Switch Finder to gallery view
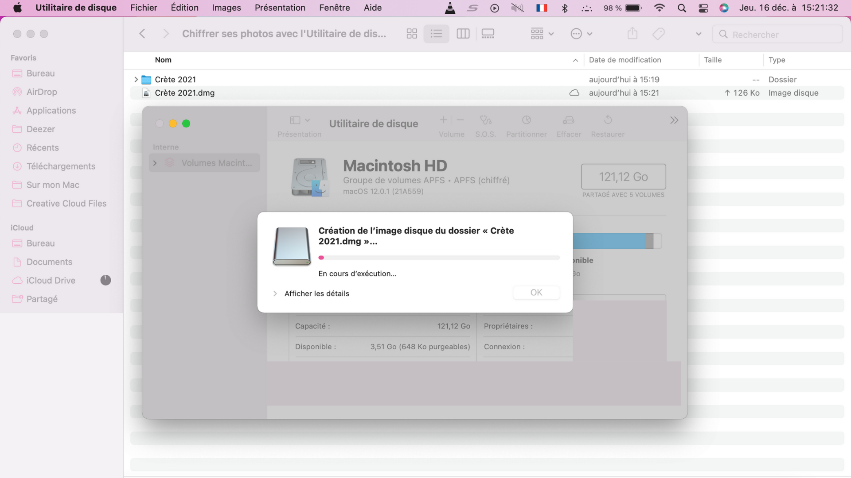The height and width of the screenshot is (478, 851). [488, 34]
